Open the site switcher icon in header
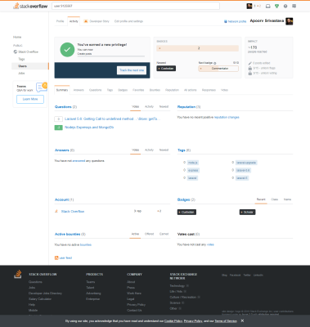This screenshot has width=310, height=327. (x=294, y=6)
